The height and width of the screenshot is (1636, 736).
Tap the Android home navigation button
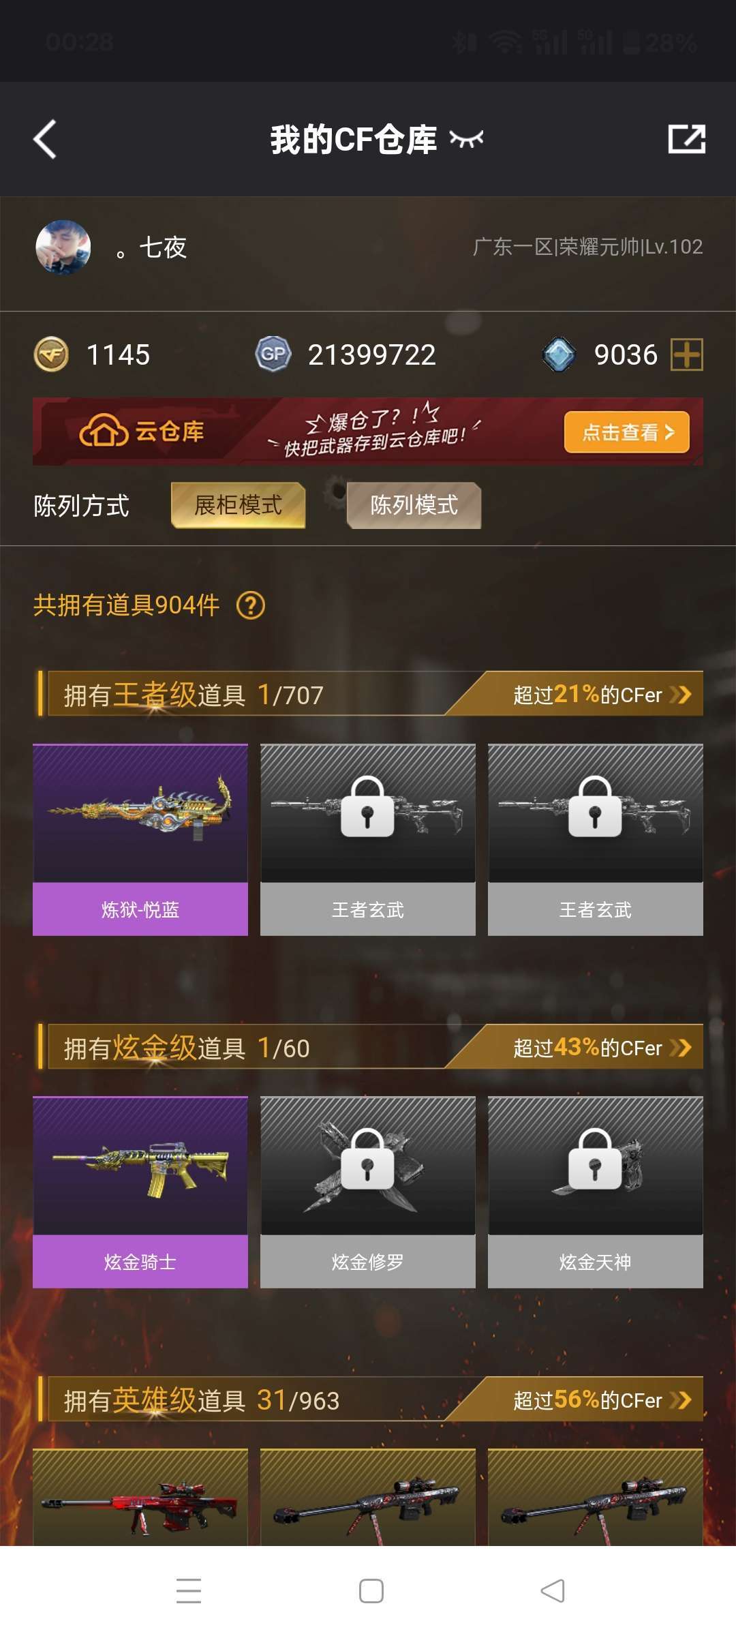tap(371, 1591)
